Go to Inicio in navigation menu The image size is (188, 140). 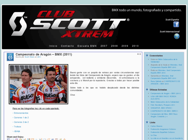click(53, 46)
